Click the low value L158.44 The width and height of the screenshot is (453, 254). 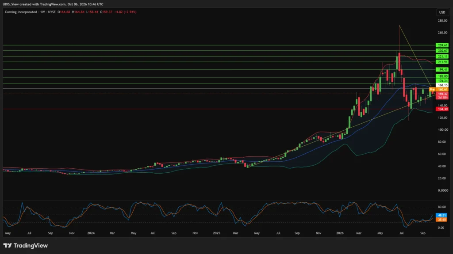92,12
